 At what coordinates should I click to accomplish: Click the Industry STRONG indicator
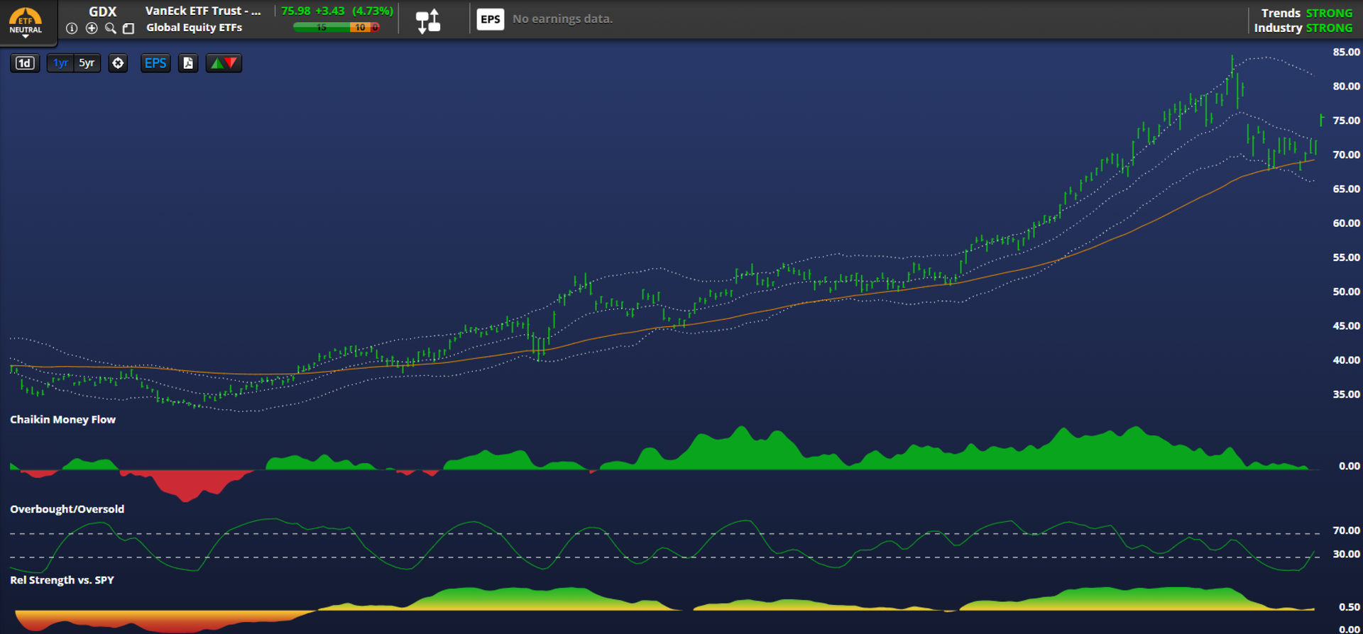(1303, 28)
